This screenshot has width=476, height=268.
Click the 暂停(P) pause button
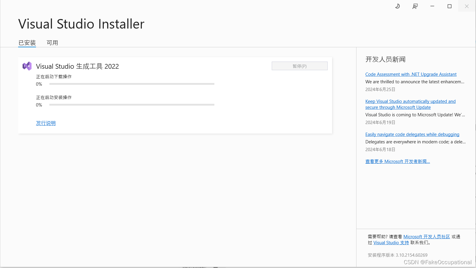coord(300,66)
